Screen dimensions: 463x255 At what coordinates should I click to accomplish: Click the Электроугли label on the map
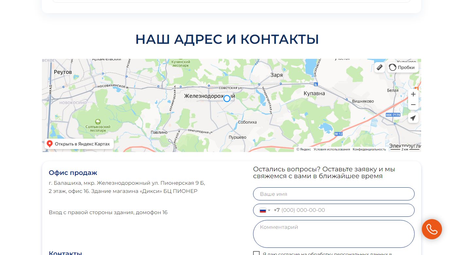(x=405, y=146)
